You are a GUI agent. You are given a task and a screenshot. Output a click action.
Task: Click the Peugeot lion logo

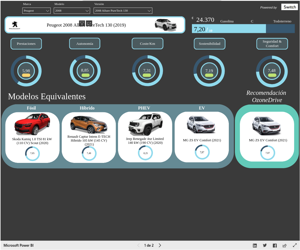pyautogui.click(x=14, y=25)
